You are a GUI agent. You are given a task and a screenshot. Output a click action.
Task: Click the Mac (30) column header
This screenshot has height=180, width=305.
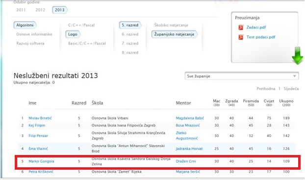coord(217,103)
